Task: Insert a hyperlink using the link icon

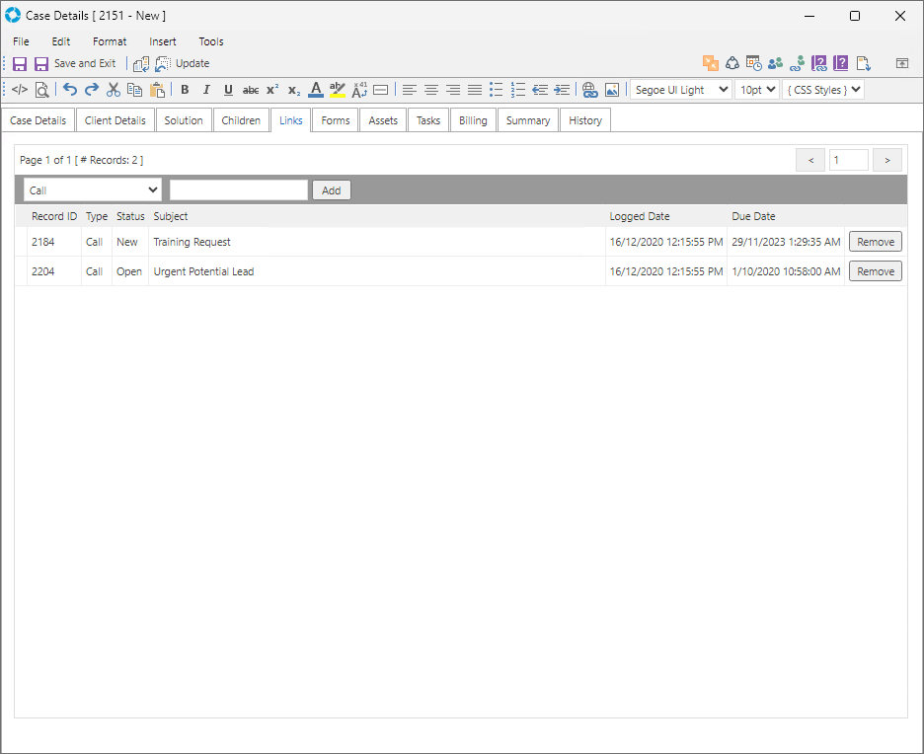Action: (590, 90)
